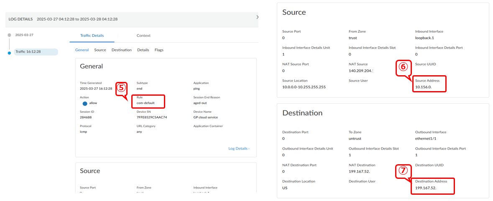Click the Destination Address 199.167.52. value
Image resolution: width=493 pixels, height=201 pixels.
click(x=426, y=188)
